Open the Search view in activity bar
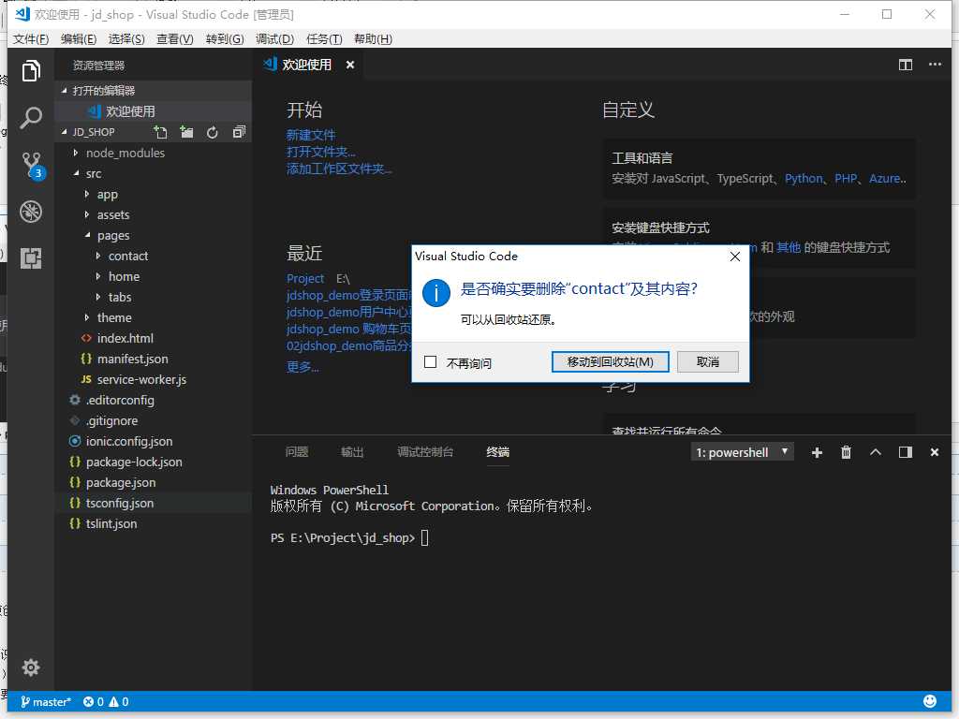This screenshot has width=959, height=719. (31, 117)
